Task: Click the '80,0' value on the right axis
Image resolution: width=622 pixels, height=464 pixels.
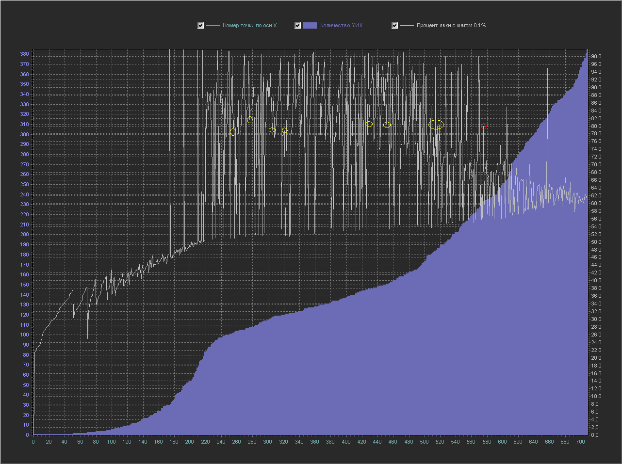Action: tap(596, 126)
